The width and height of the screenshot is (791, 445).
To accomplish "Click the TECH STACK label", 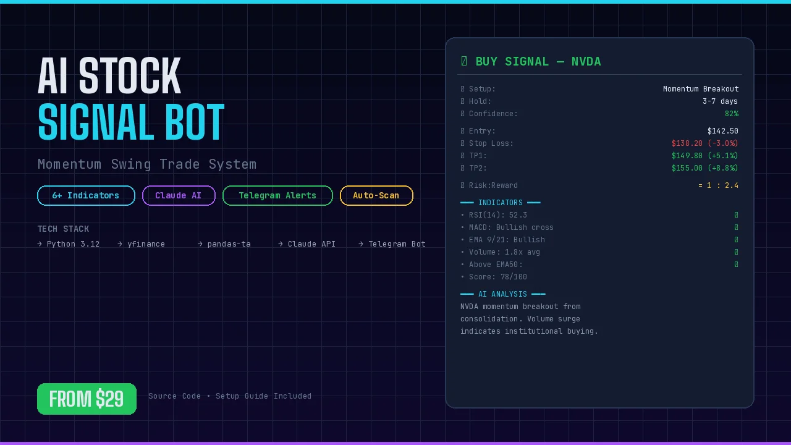I will coord(63,229).
